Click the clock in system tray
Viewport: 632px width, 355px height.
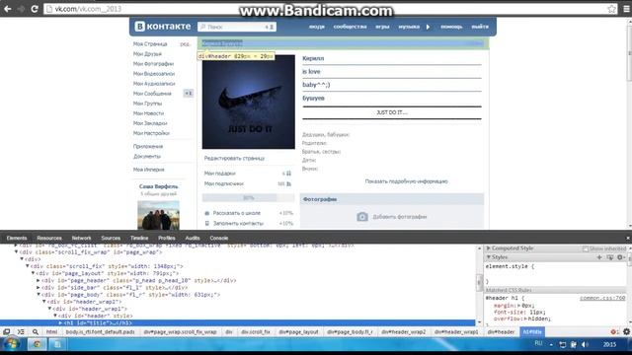[609, 344]
